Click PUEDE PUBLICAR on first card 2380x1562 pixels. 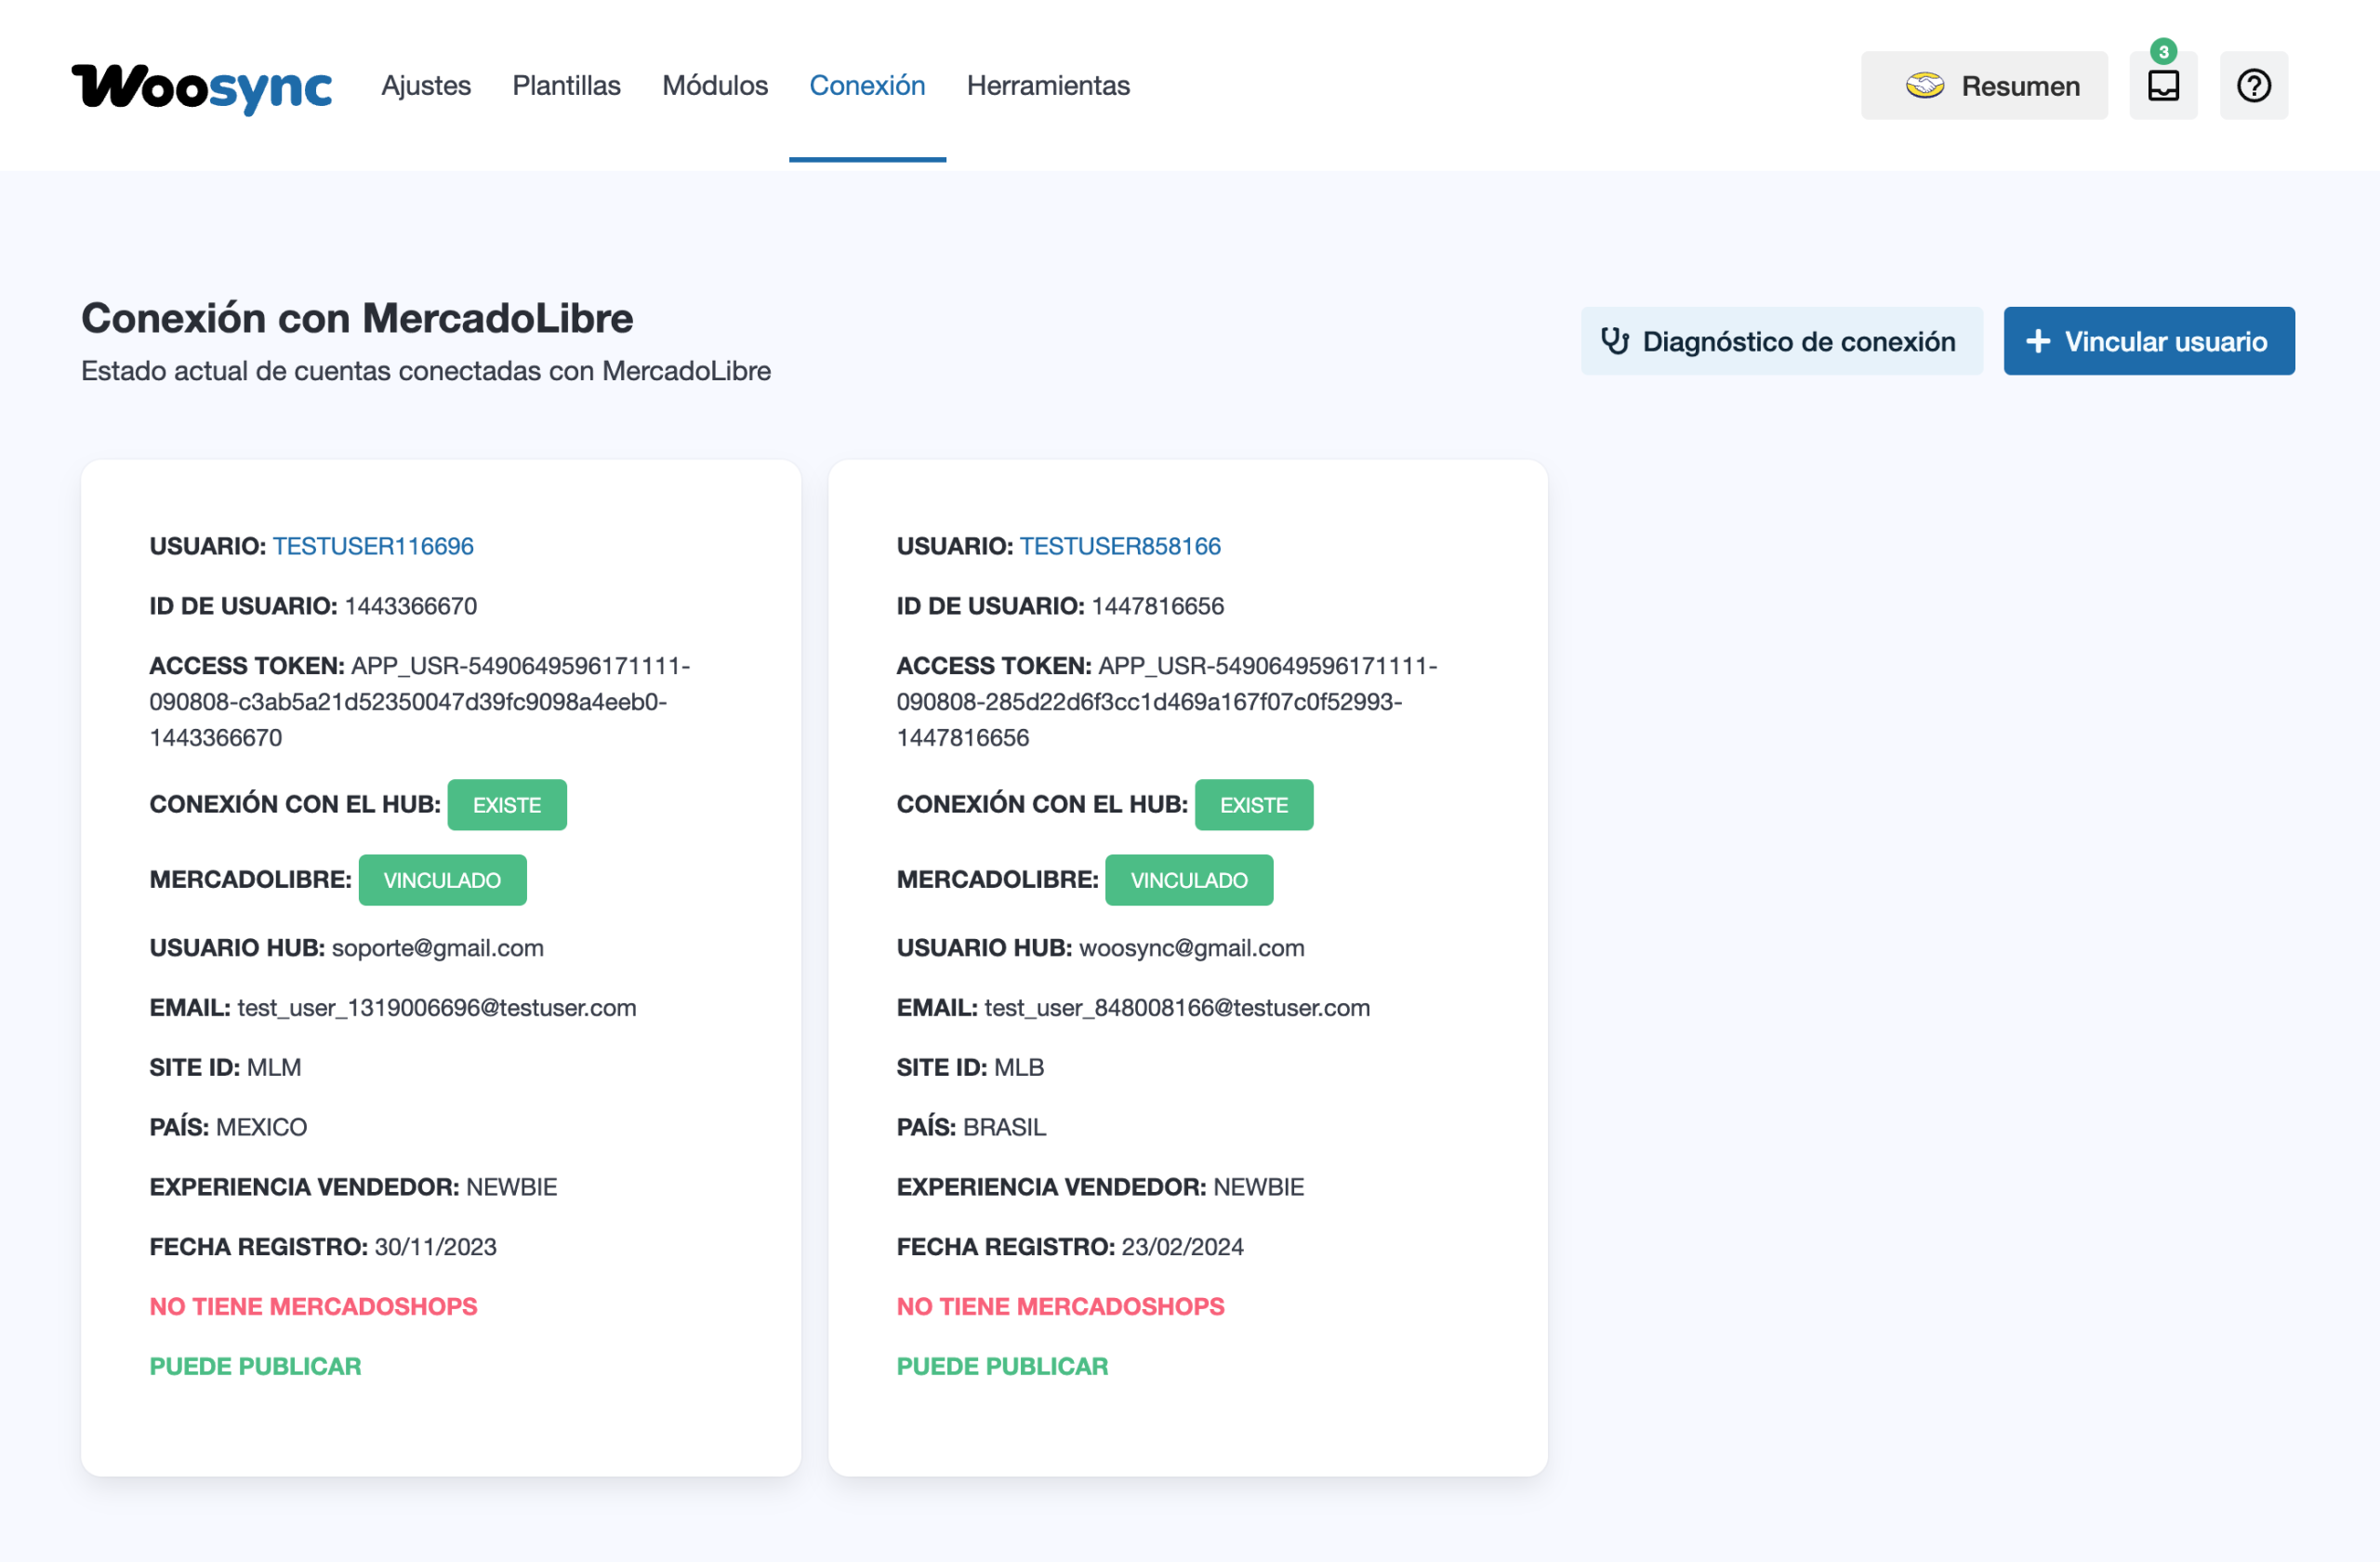[255, 1366]
